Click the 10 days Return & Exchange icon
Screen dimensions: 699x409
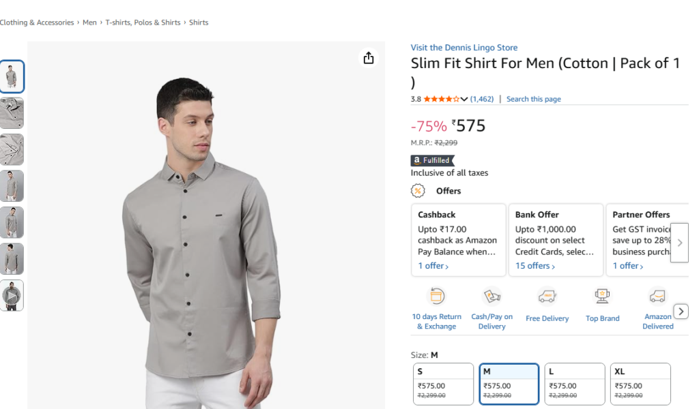(x=436, y=297)
